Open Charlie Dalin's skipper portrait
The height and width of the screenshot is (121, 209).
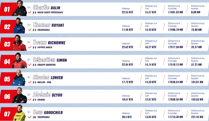coord(20,8)
